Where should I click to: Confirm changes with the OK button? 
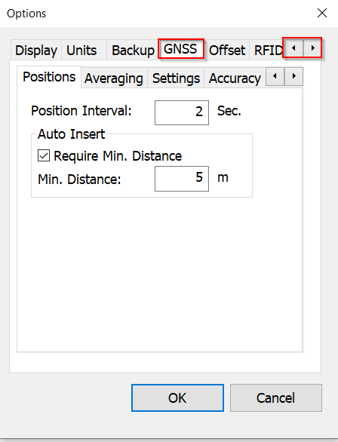click(x=177, y=397)
